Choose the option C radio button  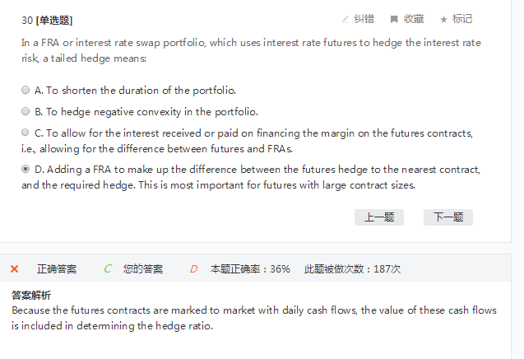point(26,132)
